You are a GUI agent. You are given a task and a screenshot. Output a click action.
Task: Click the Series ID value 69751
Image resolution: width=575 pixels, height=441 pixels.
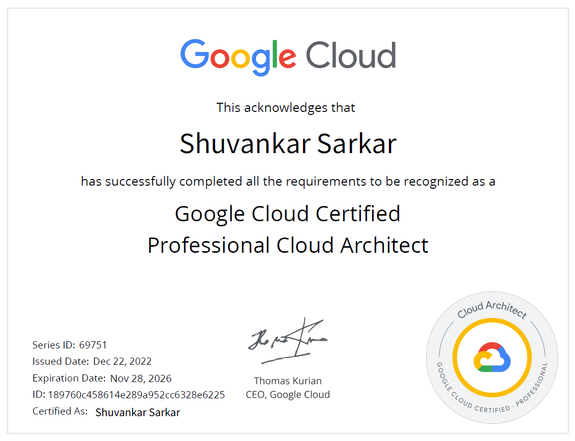[x=93, y=345]
